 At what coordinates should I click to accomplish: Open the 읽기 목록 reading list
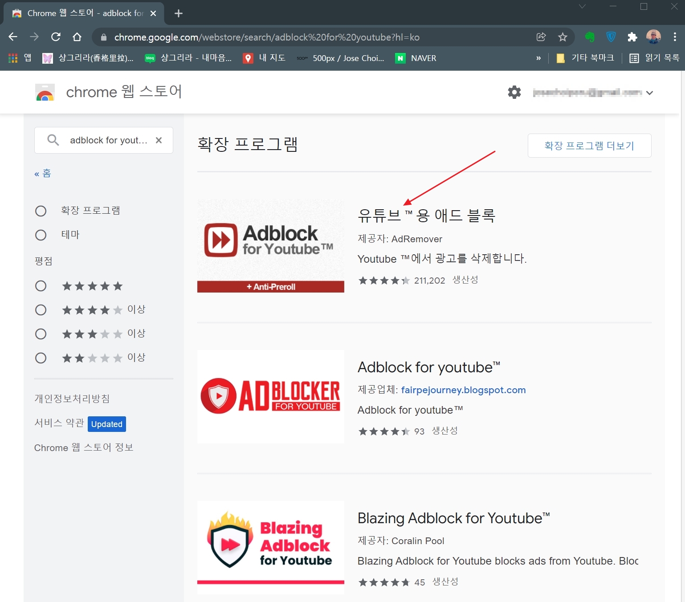[654, 58]
